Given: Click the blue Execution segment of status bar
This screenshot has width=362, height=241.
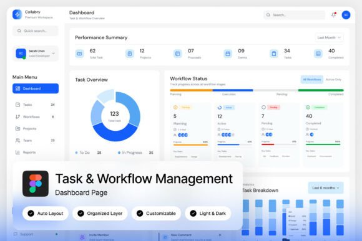Looking at the screenshot, I should pyautogui.click(x=233, y=90).
